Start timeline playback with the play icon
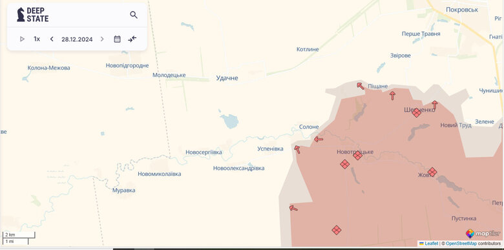This screenshot has height=250, width=504. [x=22, y=39]
